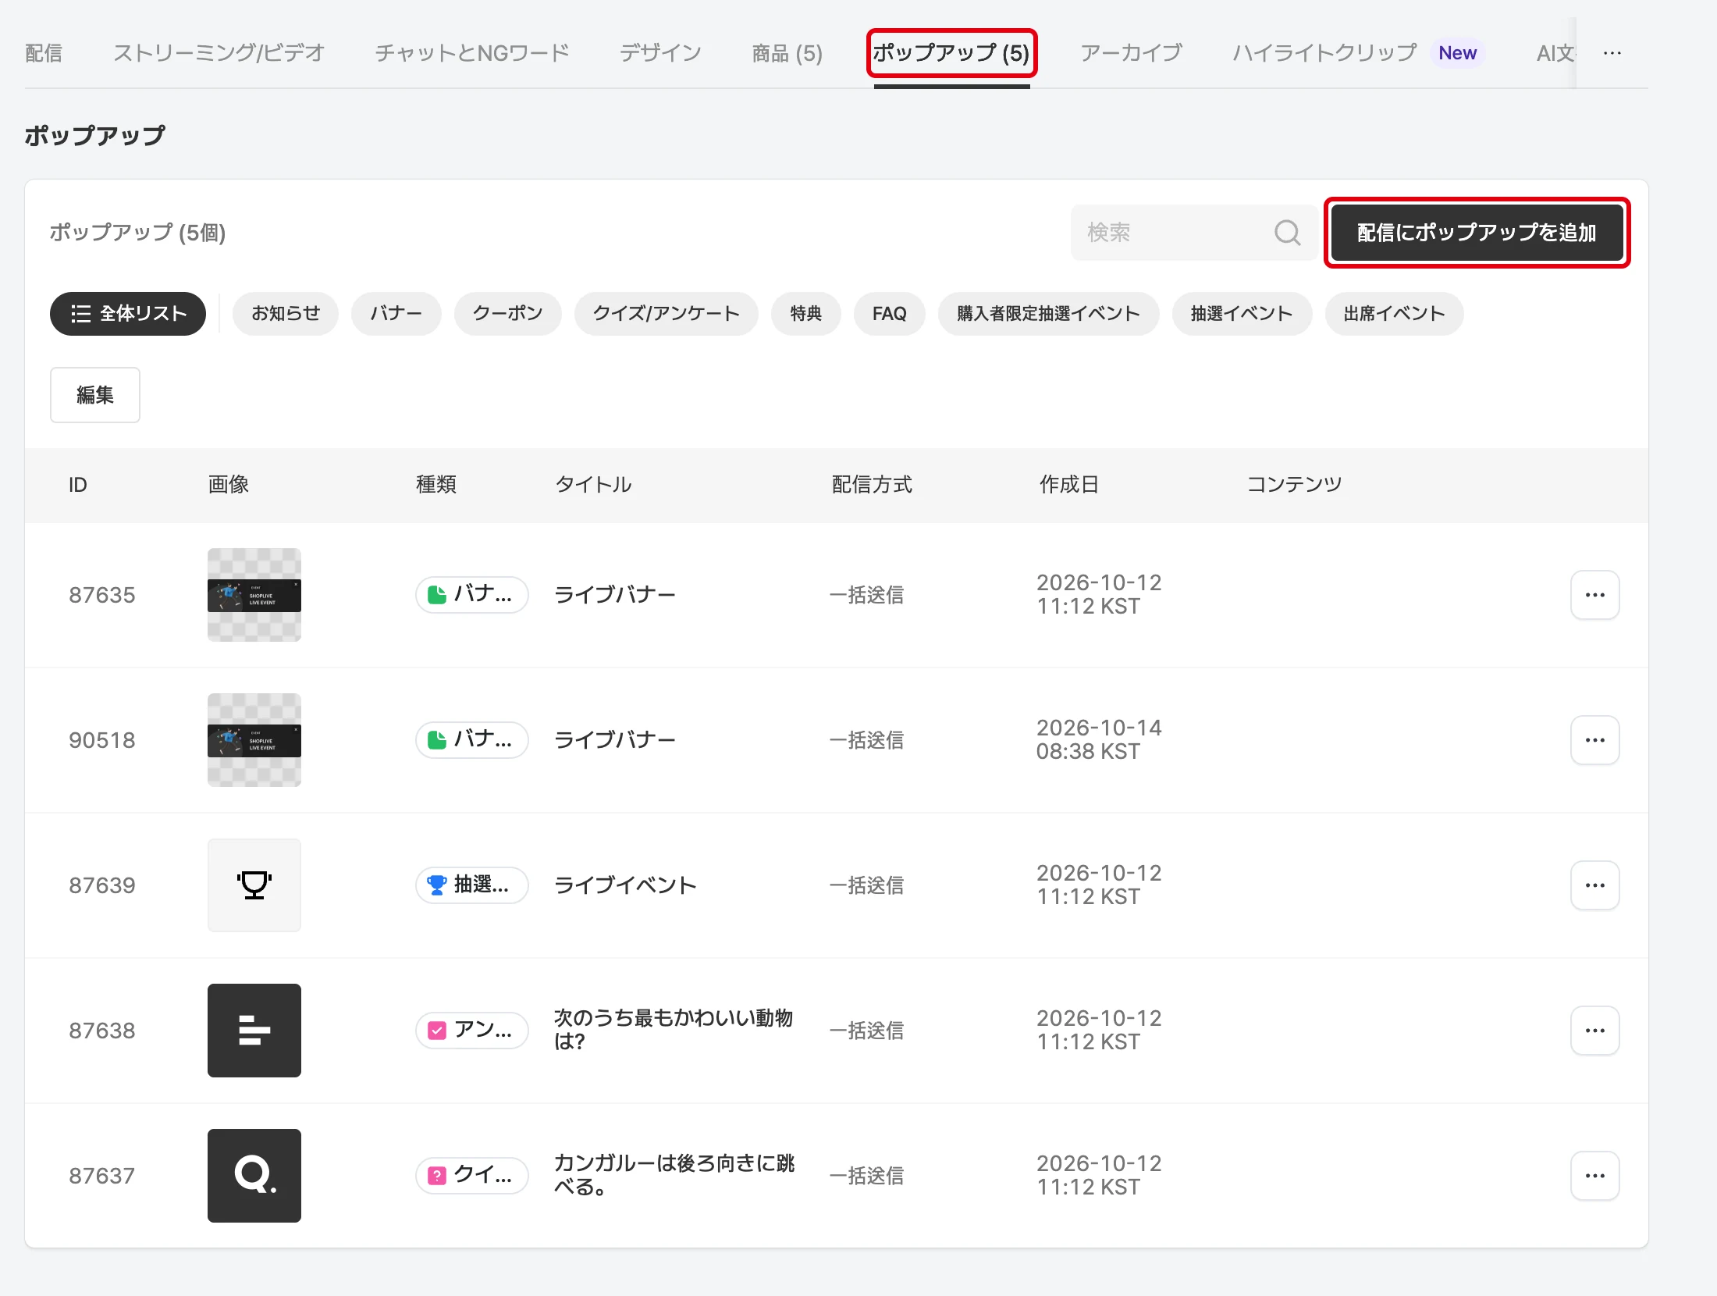Open the ハイライトクリップ tab
The width and height of the screenshot is (1717, 1296).
pos(1325,53)
